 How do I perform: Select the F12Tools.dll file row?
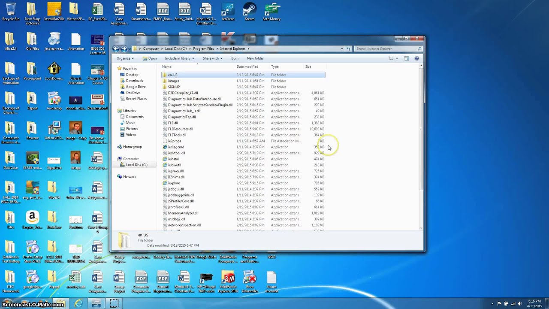pyautogui.click(x=243, y=135)
